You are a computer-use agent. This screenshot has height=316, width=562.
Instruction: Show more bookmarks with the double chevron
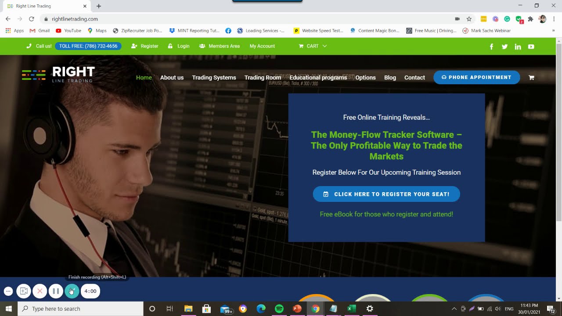[553, 31]
